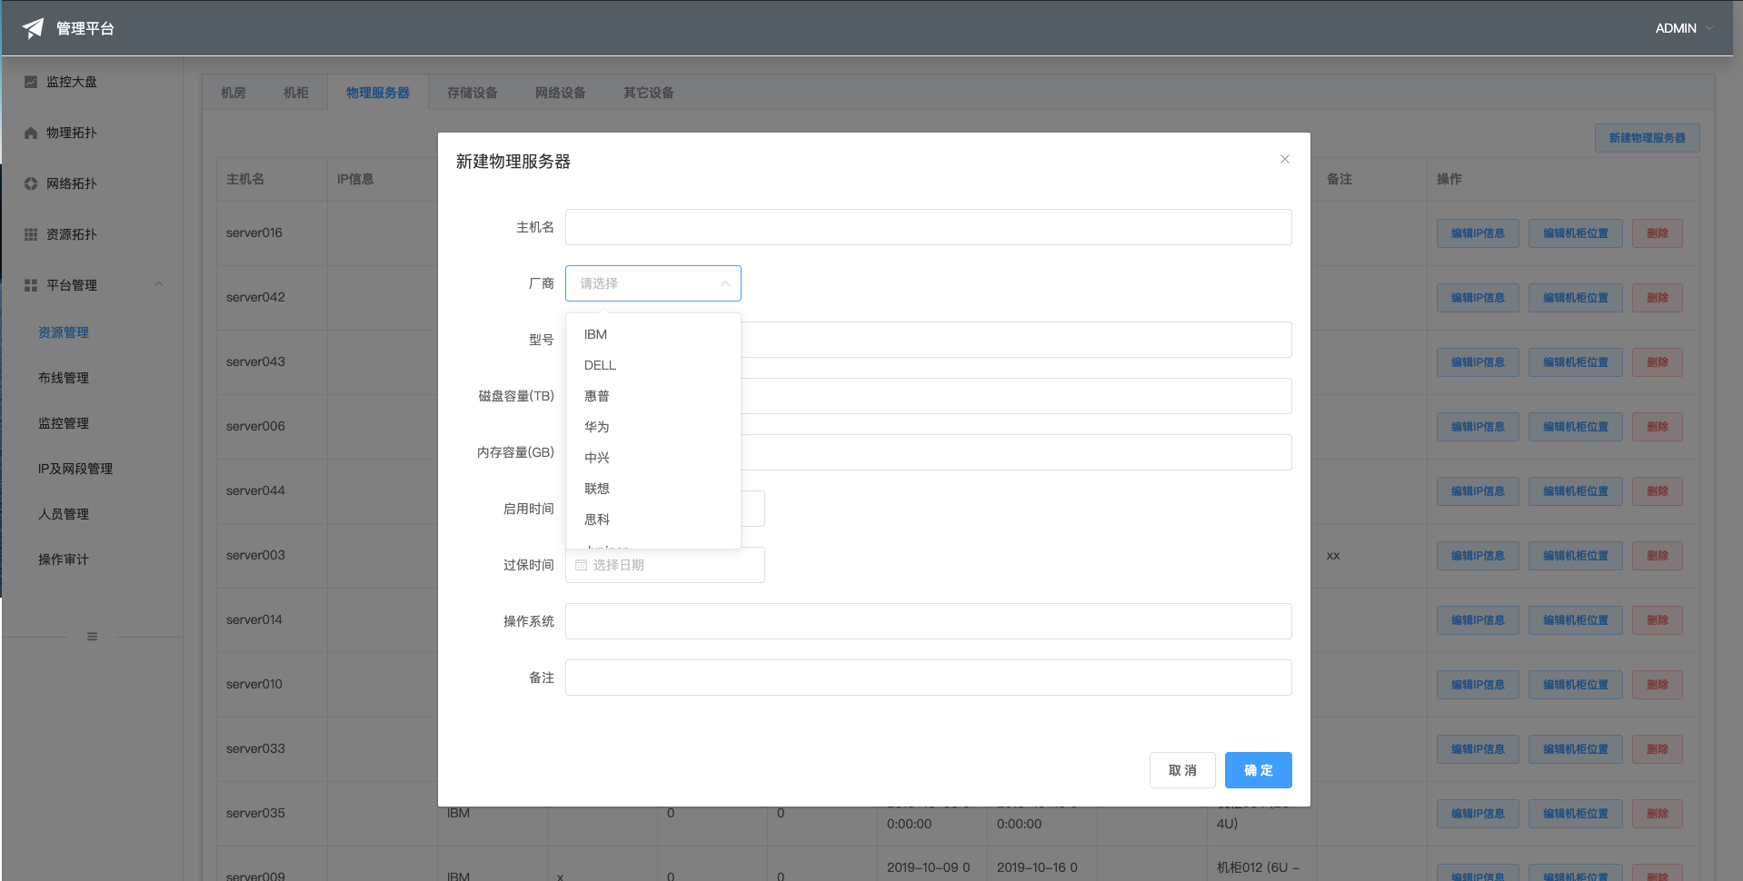The image size is (1743, 881).
Task: Click the 取消 button
Action: coord(1182,770)
